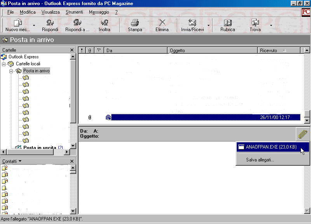Click the Posta in uscita folder icon
The height and width of the screenshot is (224, 311).
click(x=18, y=147)
